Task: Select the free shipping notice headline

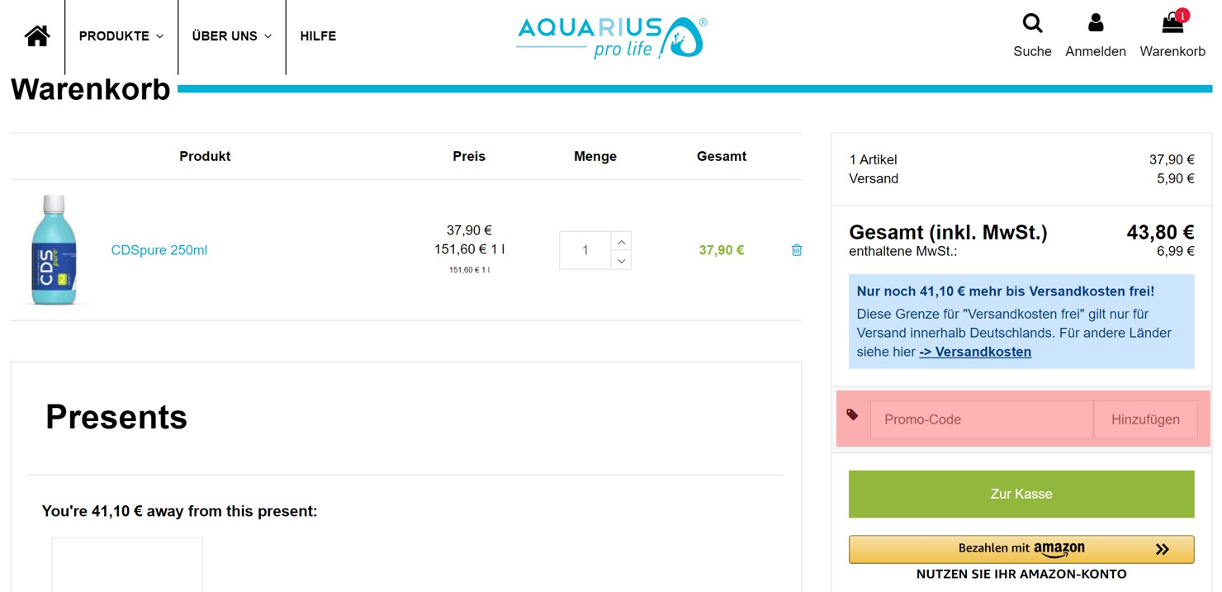Action: pyautogui.click(x=1006, y=291)
